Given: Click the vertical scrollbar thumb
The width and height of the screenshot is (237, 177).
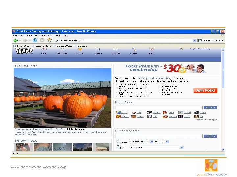Looking at the screenshot, I should [223, 70].
